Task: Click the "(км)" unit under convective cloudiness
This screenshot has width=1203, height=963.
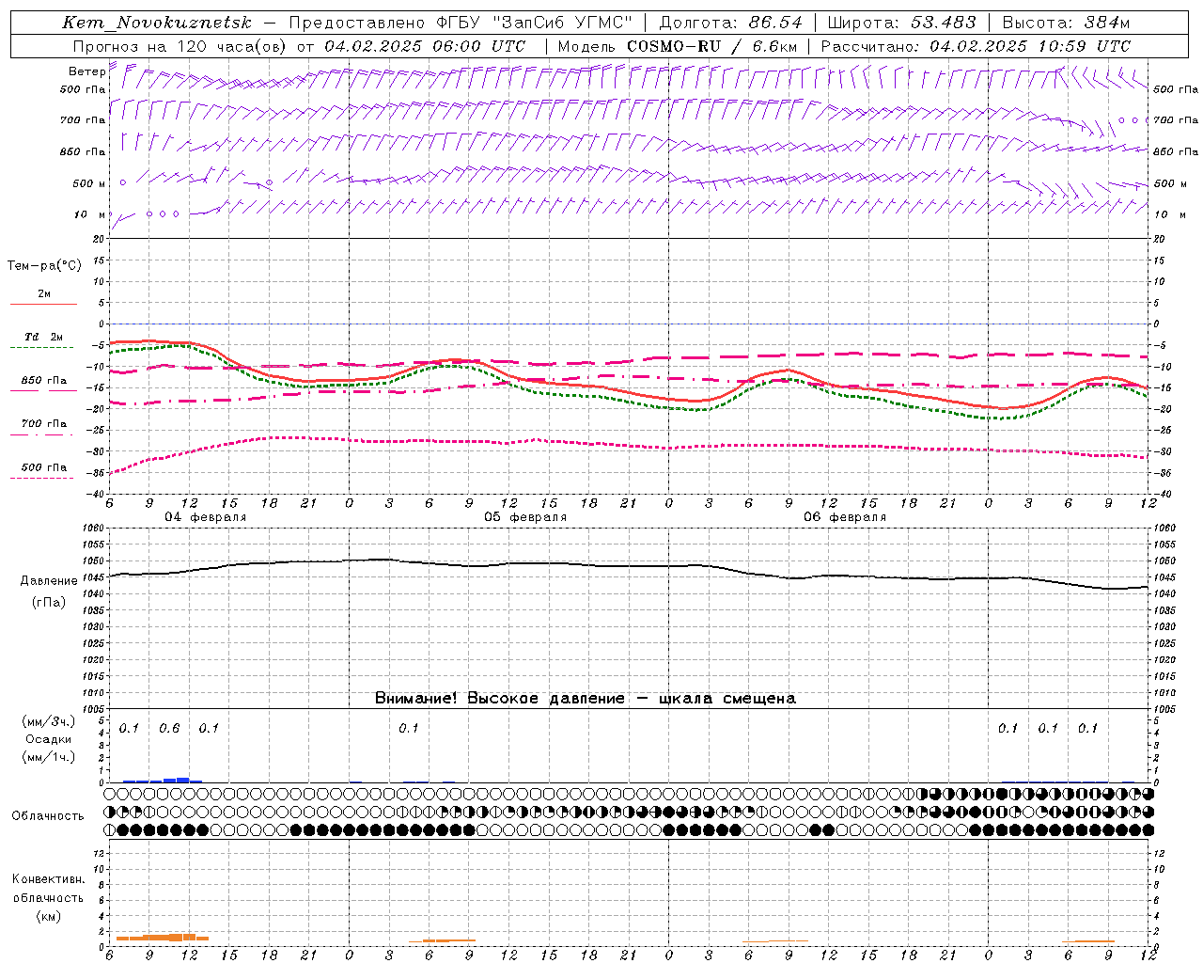Action: click(49, 915)
